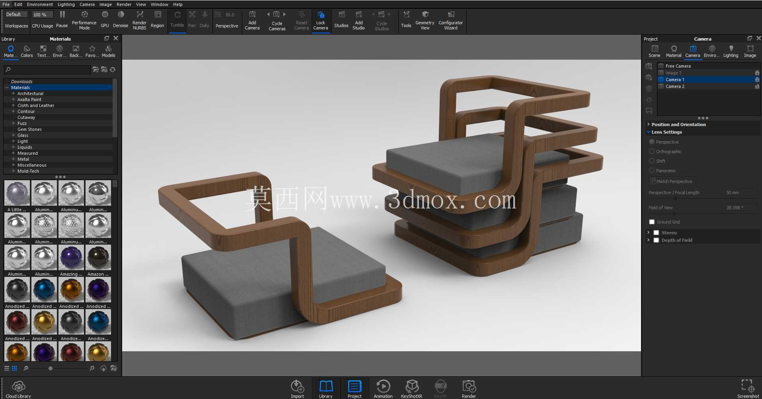This screenshot has height=399, width=762.
Task: Enable the Stereo checkbox
Action: coord(656,233)
